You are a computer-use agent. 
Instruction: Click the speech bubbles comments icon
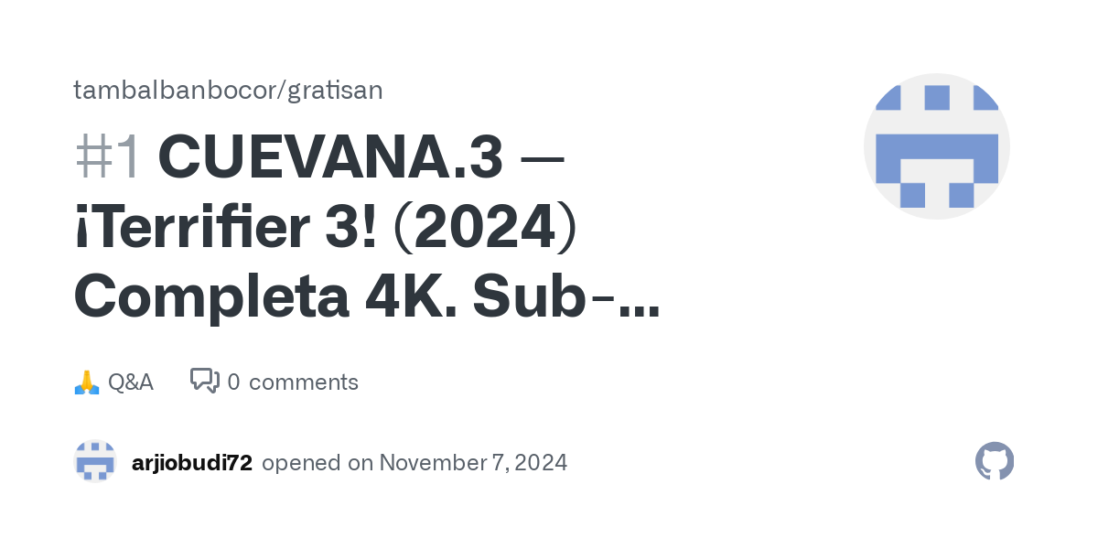click(x=205, y=382)
